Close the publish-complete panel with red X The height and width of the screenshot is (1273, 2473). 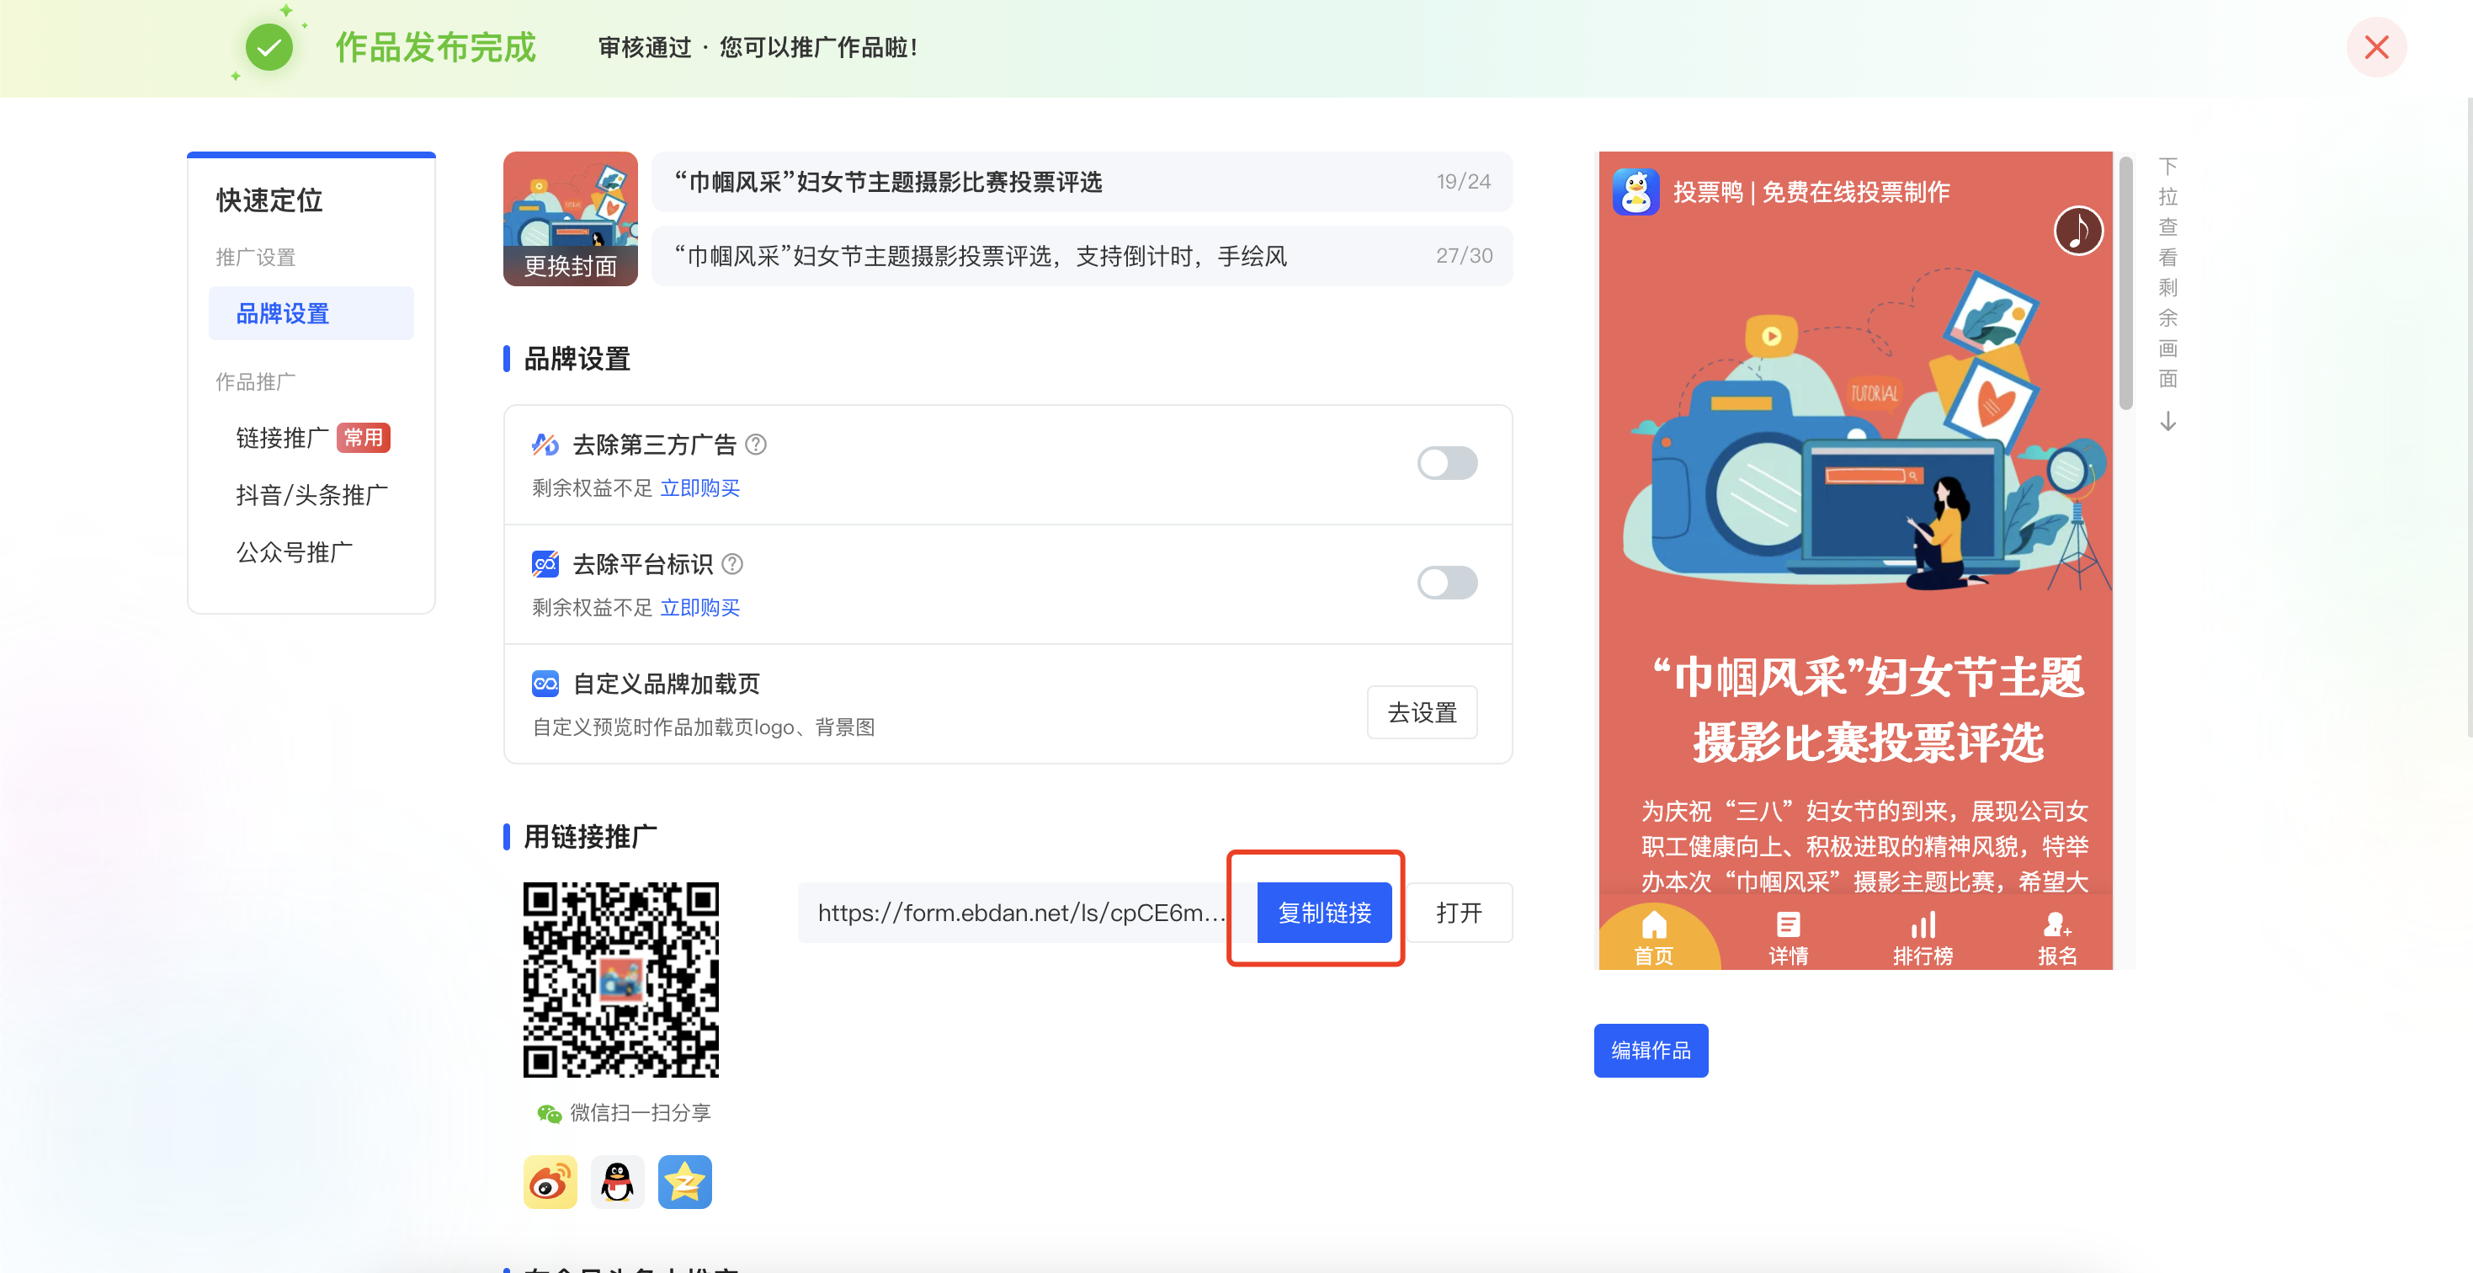click(2376, 47)
